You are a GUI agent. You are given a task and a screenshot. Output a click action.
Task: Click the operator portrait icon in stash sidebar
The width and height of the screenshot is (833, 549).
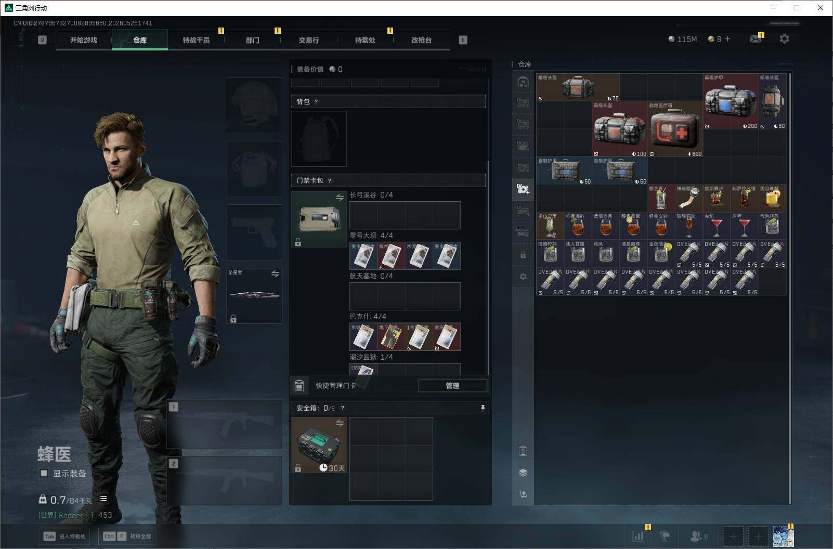coord(523,451)
